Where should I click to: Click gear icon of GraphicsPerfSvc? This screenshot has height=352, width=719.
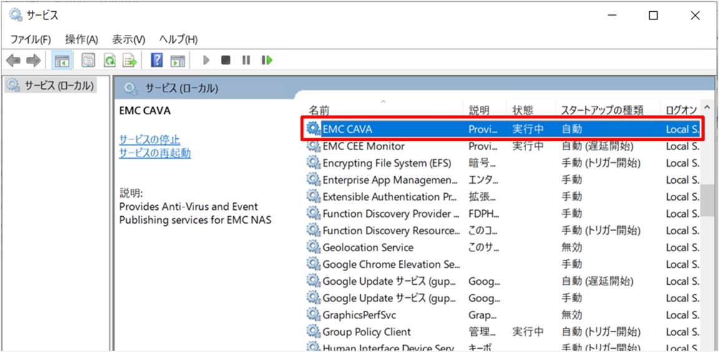click(313, 315)
